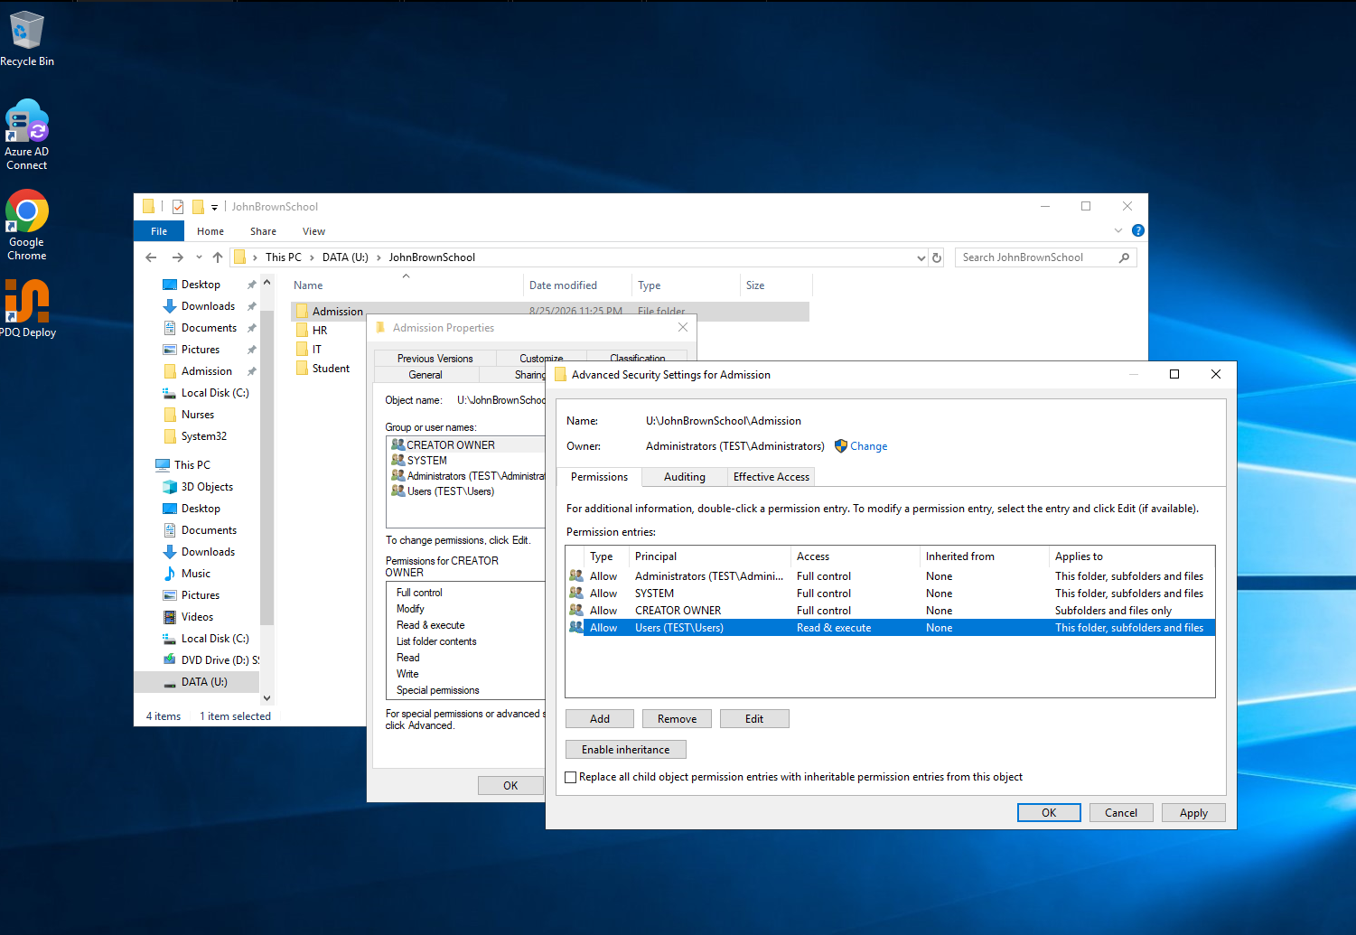
Task: Click the Enable inheritance button
Action: [x=626, y=750]
